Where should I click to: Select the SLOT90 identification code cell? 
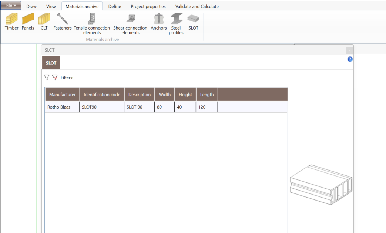(102, 107)
